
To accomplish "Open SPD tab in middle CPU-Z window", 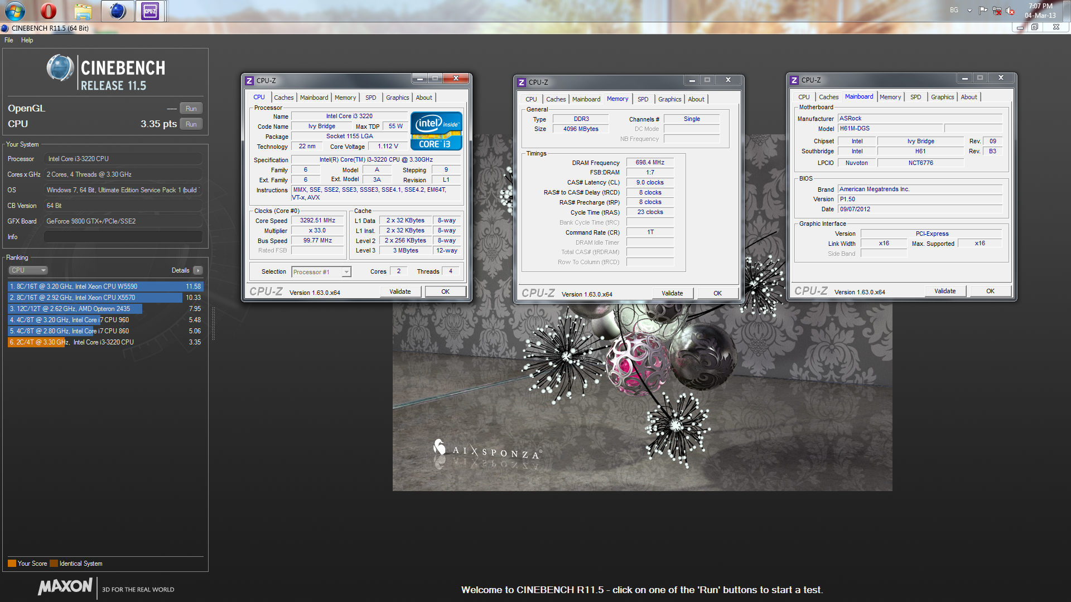I will pyautogui.click(x=643, y=99).
